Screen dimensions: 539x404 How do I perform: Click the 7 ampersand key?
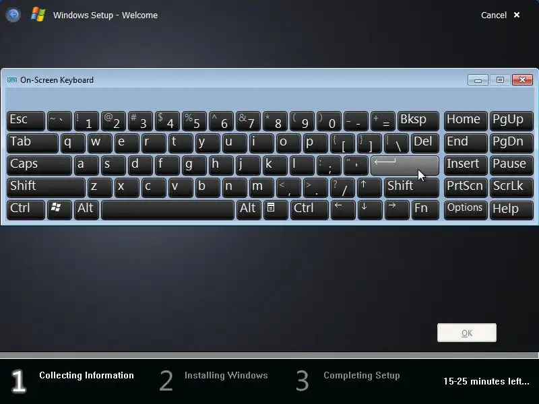pyautogui.click(x=248, y=121)
